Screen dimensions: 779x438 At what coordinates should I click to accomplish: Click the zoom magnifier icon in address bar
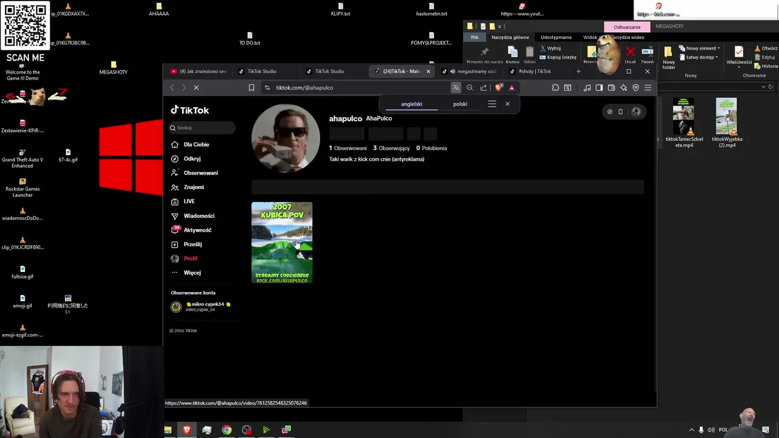coord(470,88)
